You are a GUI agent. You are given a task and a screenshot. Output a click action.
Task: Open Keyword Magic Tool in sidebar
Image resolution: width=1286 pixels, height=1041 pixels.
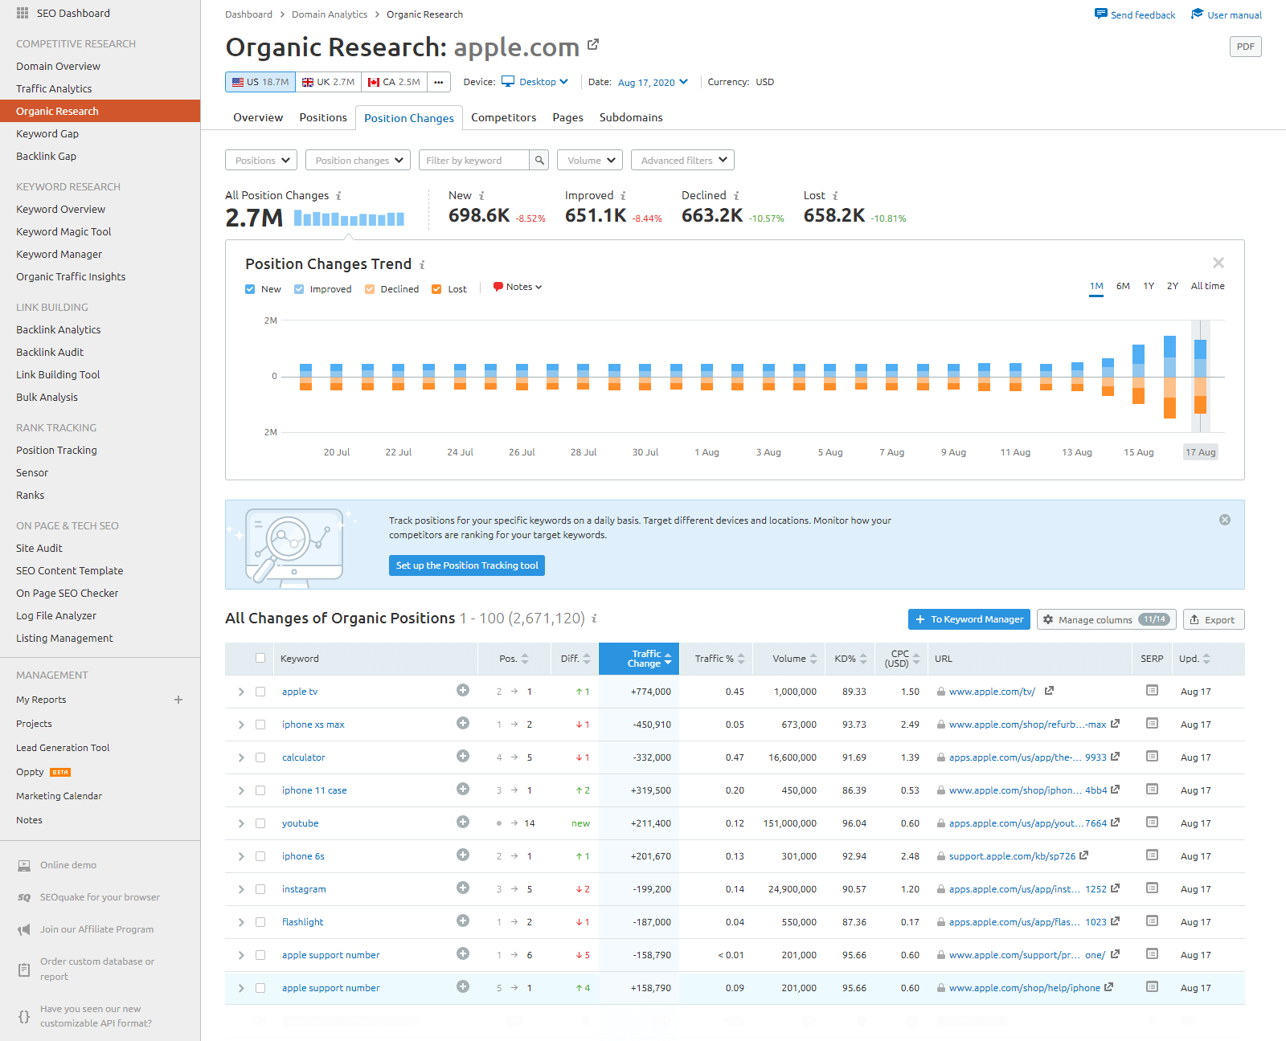pyautogui.click(x=63, y=231)
